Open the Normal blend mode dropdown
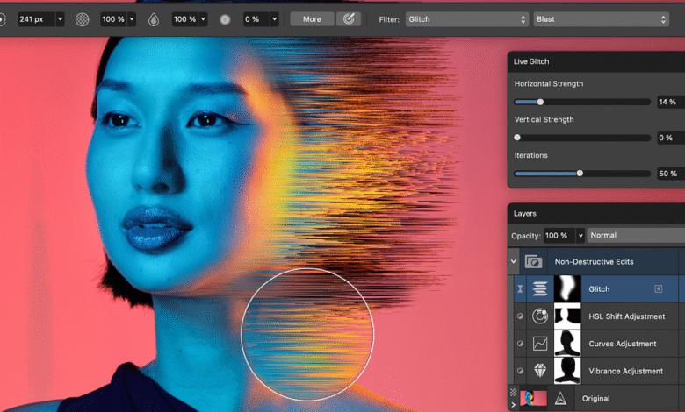The height and width of the screenshot is (412, 685). tap(636, 236)
